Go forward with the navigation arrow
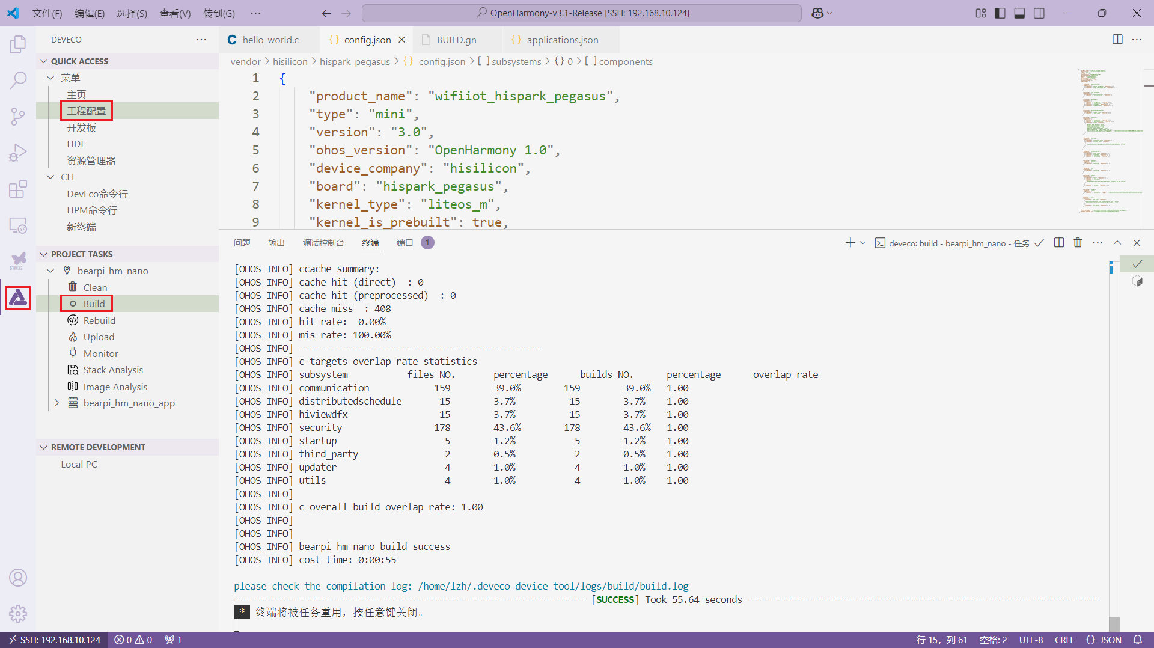 [346, 13]
